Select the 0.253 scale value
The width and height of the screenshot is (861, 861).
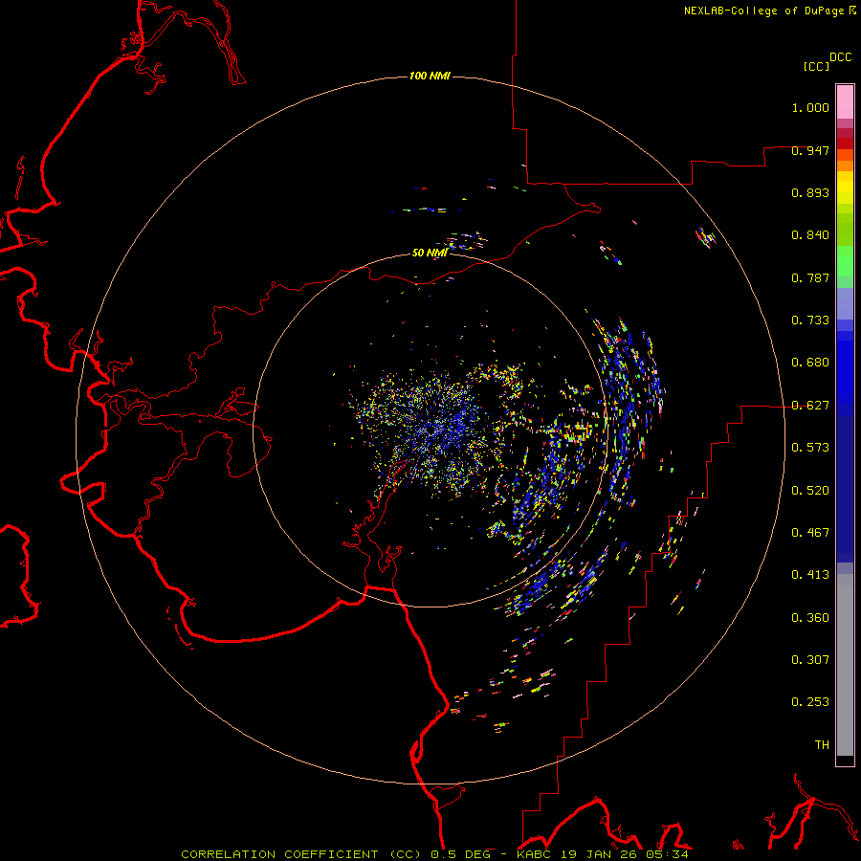coord(810,702)
